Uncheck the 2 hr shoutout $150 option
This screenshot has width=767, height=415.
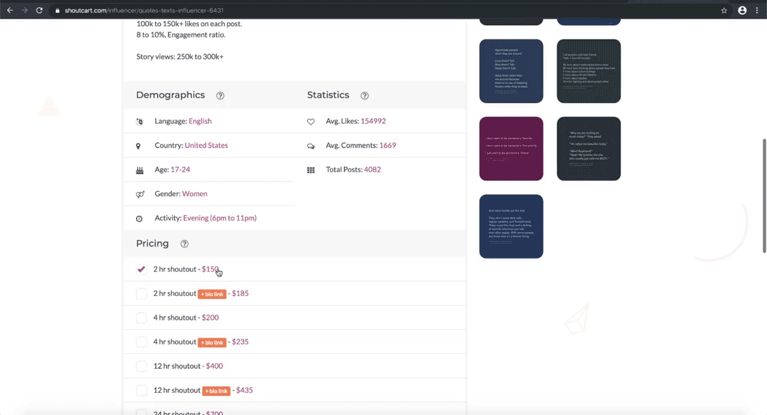141,269
